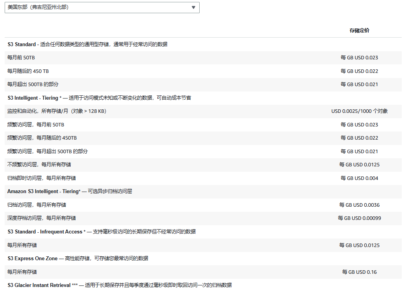Image resolution: width=402 pixels, height=292 pixels.
Task: Click the 每月前 50TB row under S3 Standard
Action: click(x=21, y=58)
